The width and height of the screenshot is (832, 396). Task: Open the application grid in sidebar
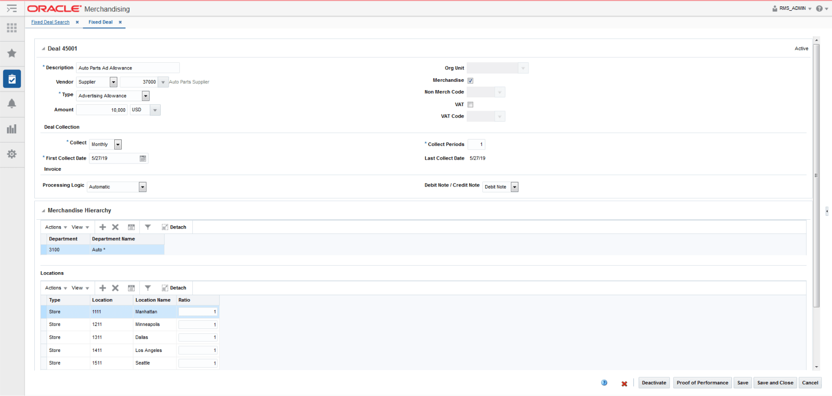coord(12,28)
